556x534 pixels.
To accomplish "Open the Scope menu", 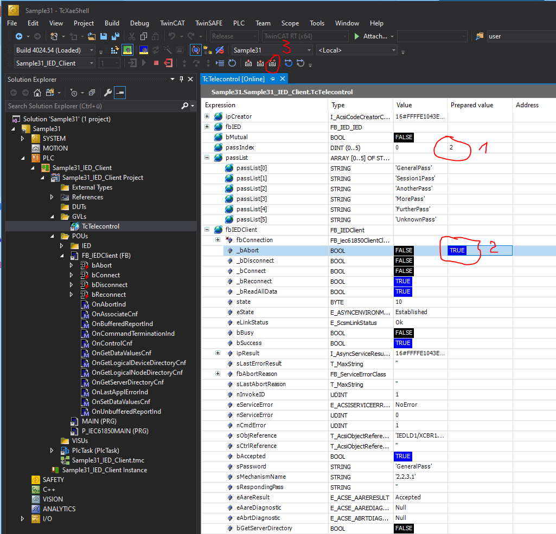I will point(290,23).
